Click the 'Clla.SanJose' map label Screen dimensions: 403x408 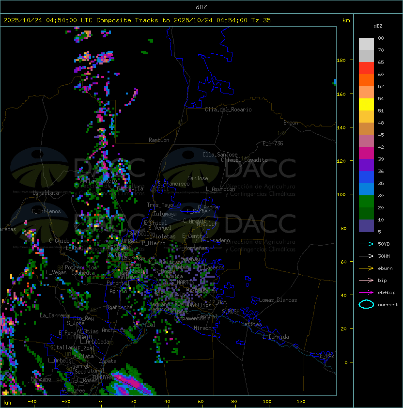(220, 155)
